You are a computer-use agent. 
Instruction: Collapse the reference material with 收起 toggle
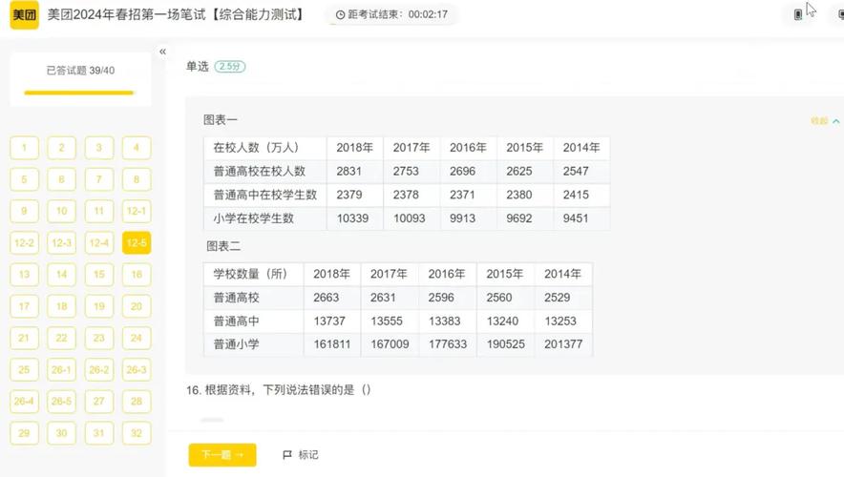[825, 121]
